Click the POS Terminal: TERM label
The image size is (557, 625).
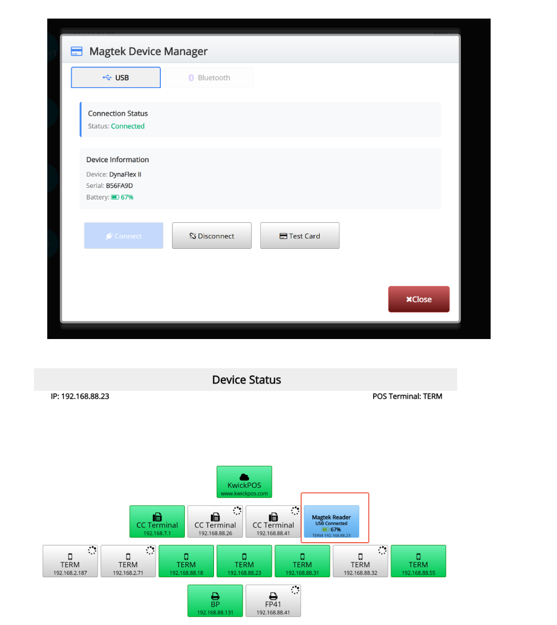click(407, 396)
